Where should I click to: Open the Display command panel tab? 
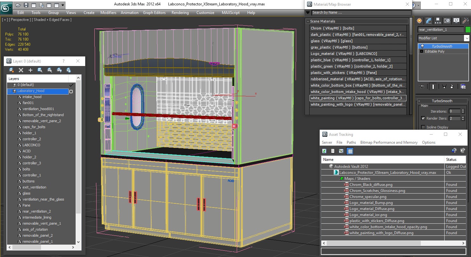456,21
